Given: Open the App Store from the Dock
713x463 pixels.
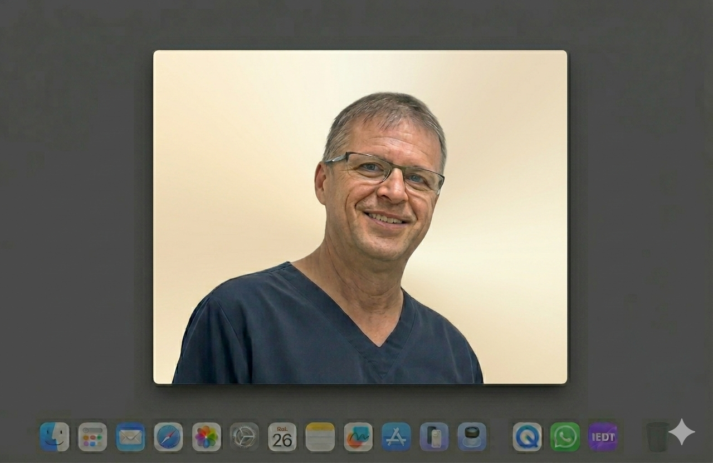Looking at the screenshot, I should (396, 437).
